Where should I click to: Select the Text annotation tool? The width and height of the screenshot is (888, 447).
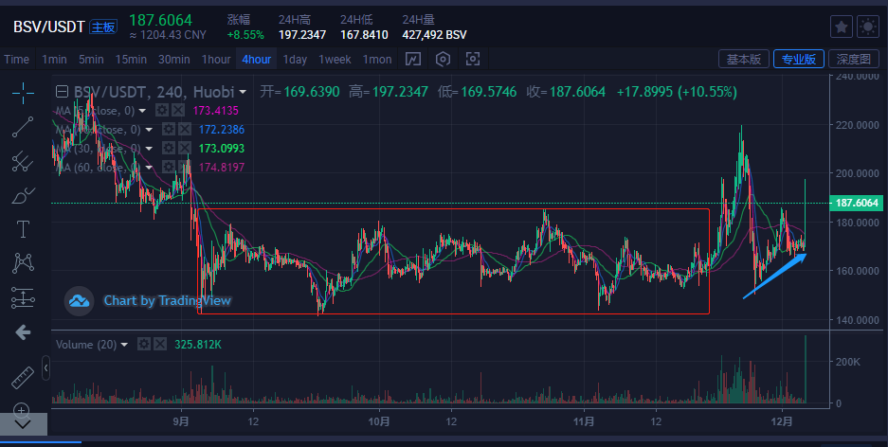coord(23,230)
